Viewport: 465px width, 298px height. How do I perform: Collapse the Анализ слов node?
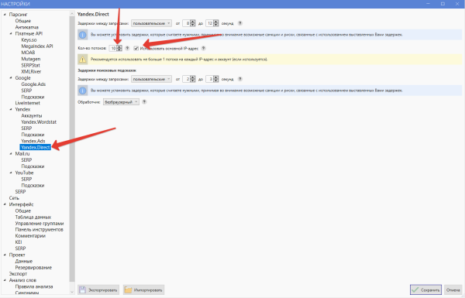5,280
